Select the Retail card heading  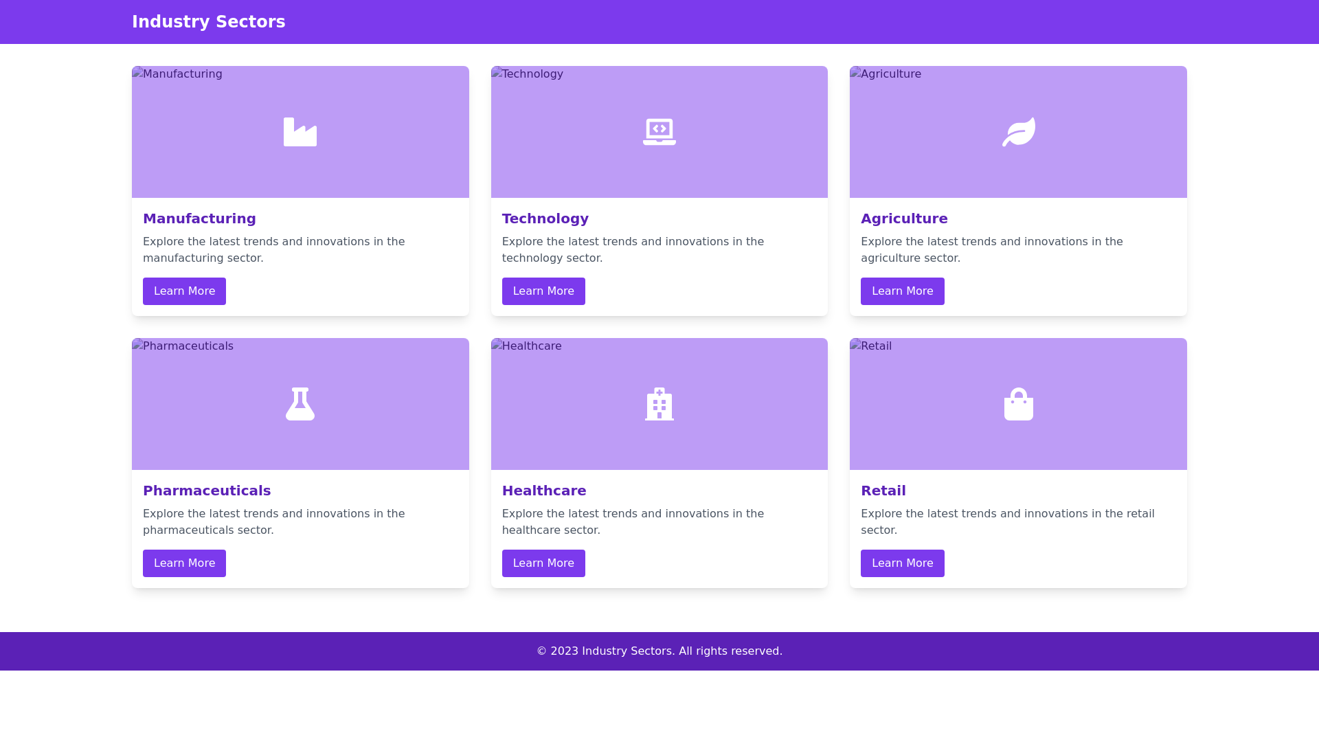(x=883, y=491)
